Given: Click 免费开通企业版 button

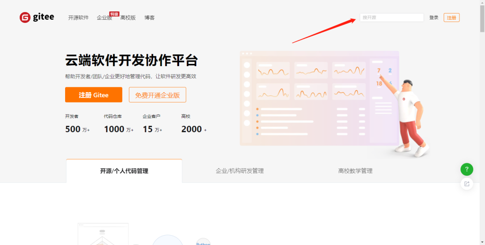Looking at the screenshot, I should 158,95.
